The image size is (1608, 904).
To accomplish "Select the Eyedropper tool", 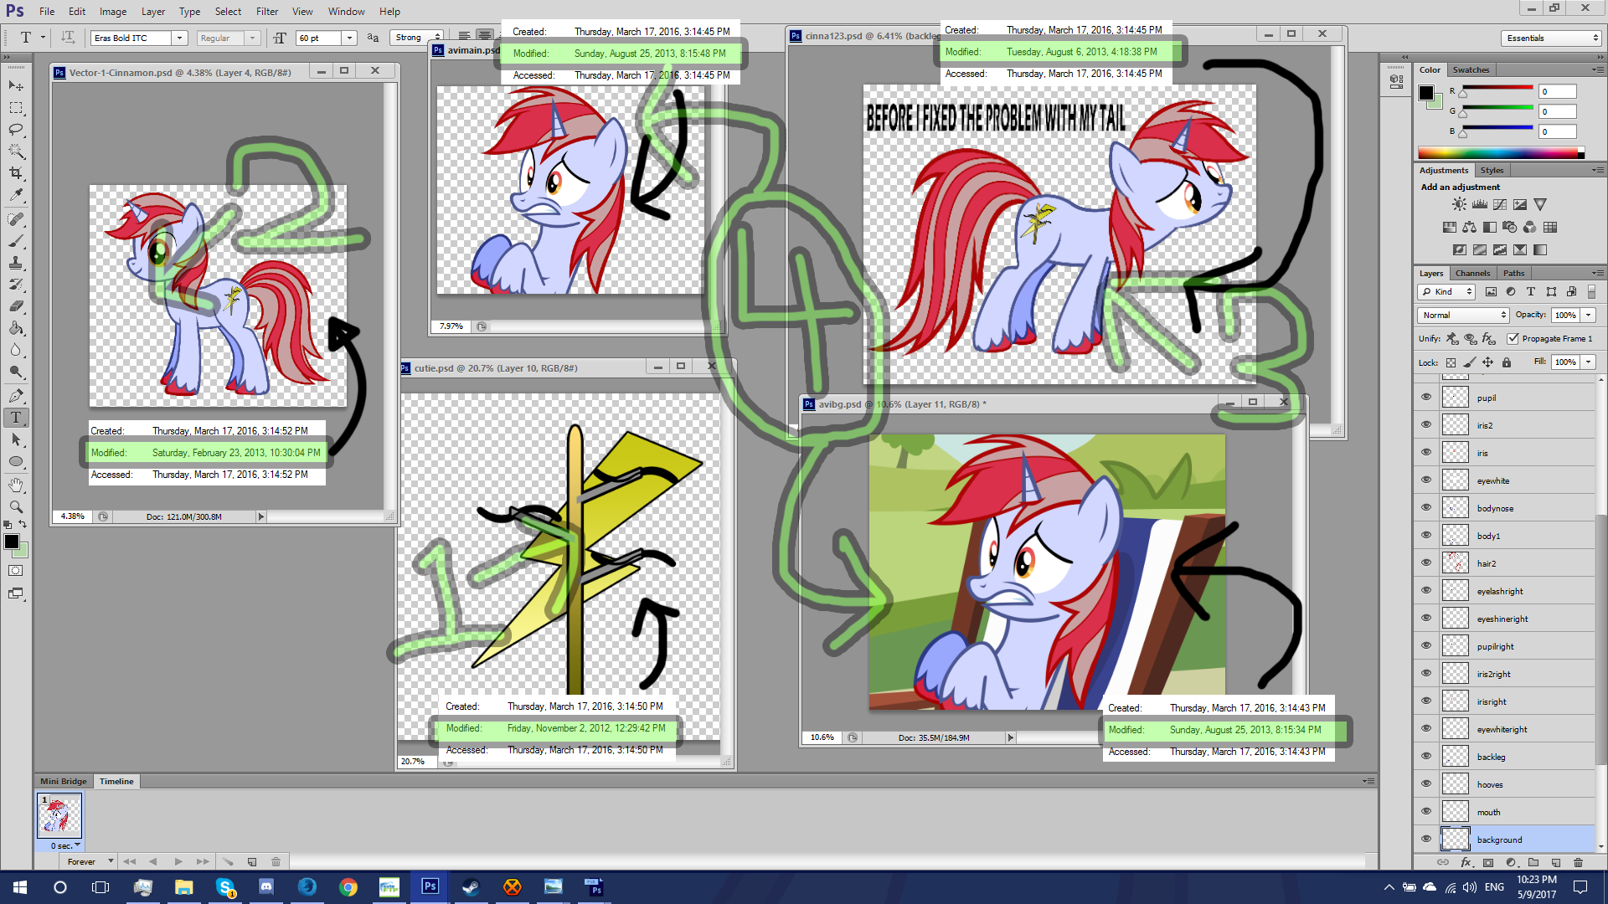I will click(x=16, y=195).
